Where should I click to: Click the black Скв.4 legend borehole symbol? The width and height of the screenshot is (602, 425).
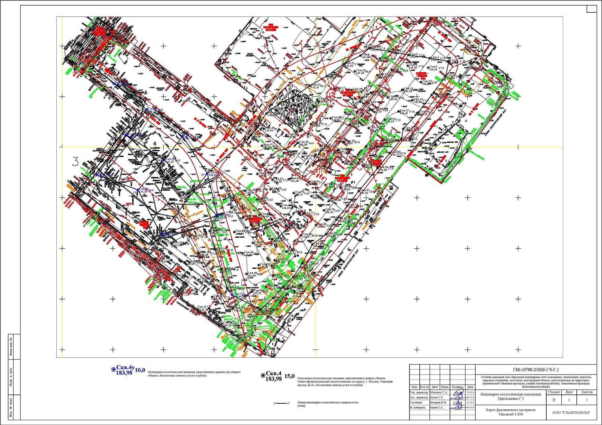click(263, 375)
